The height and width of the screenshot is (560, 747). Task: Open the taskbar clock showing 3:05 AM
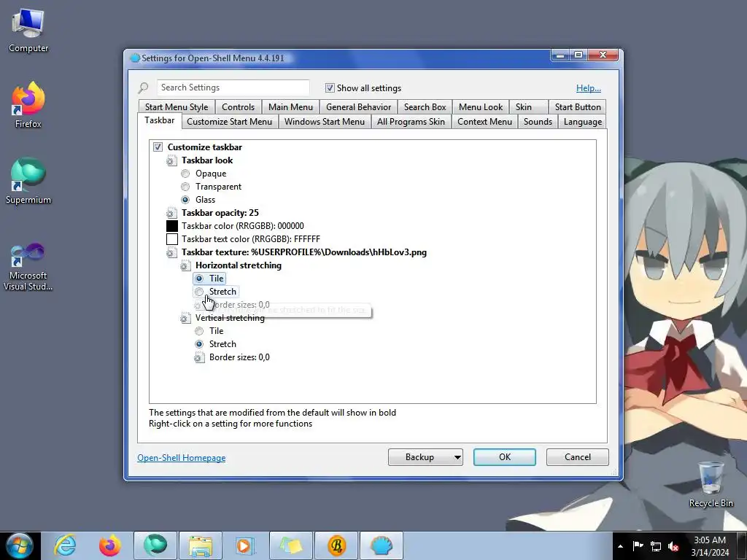[x=710, y=546]
